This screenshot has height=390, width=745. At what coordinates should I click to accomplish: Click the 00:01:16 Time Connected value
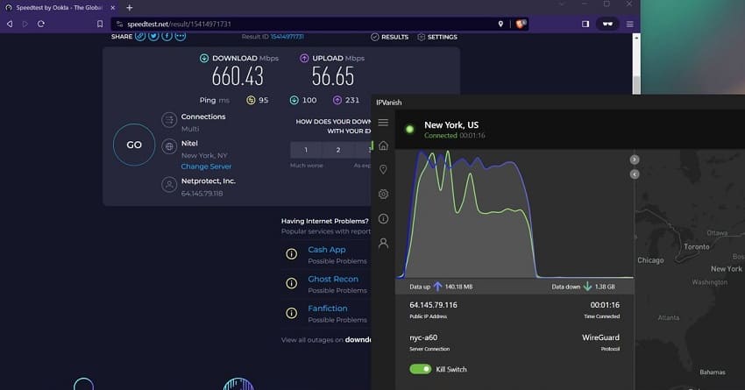click(x=605, y=305)
